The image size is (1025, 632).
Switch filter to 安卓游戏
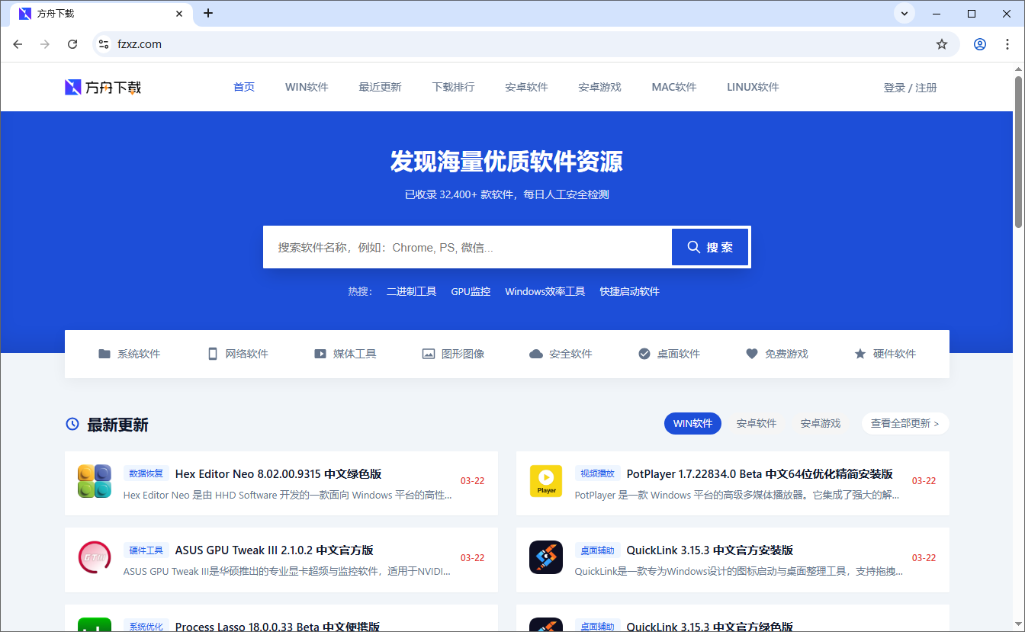(820, 423)
